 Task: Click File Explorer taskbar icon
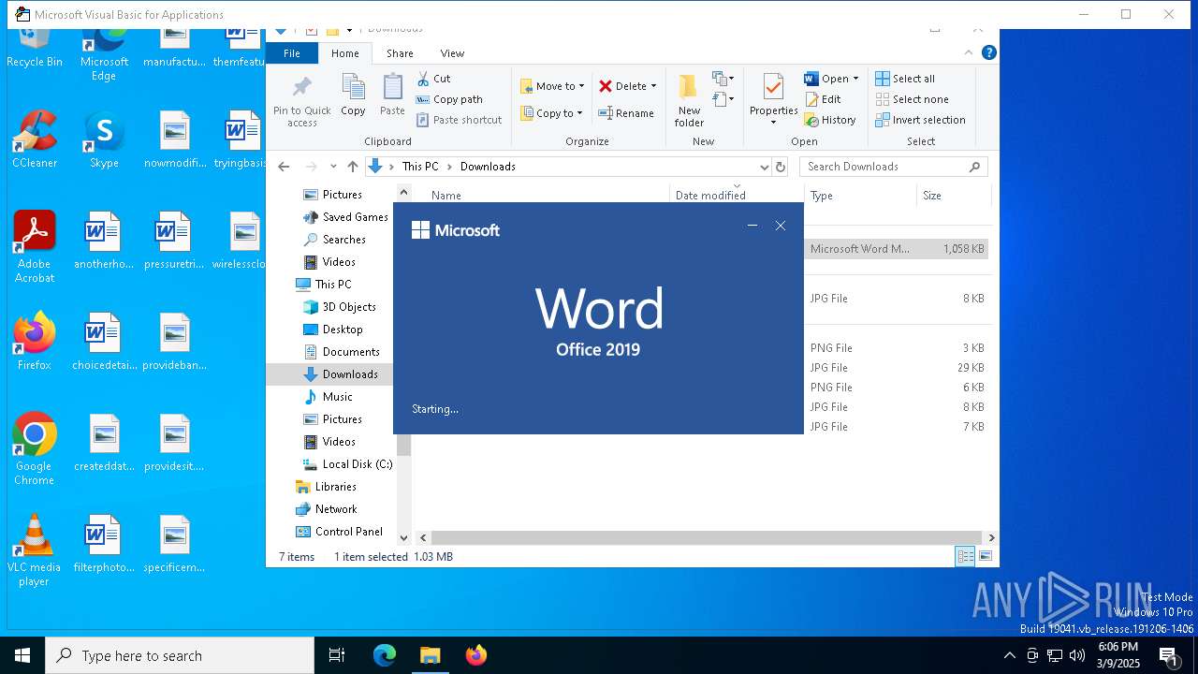(430, 655)
